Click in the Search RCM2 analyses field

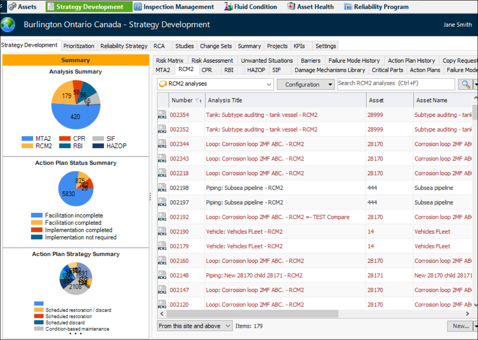pyautogui.click(x=396, y=83)
